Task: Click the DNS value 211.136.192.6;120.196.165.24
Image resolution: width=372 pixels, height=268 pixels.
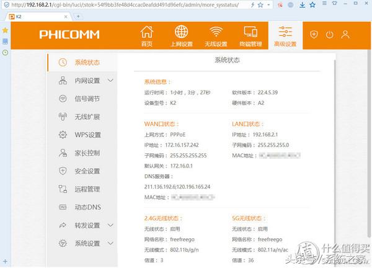Action: tap(177, 187)
